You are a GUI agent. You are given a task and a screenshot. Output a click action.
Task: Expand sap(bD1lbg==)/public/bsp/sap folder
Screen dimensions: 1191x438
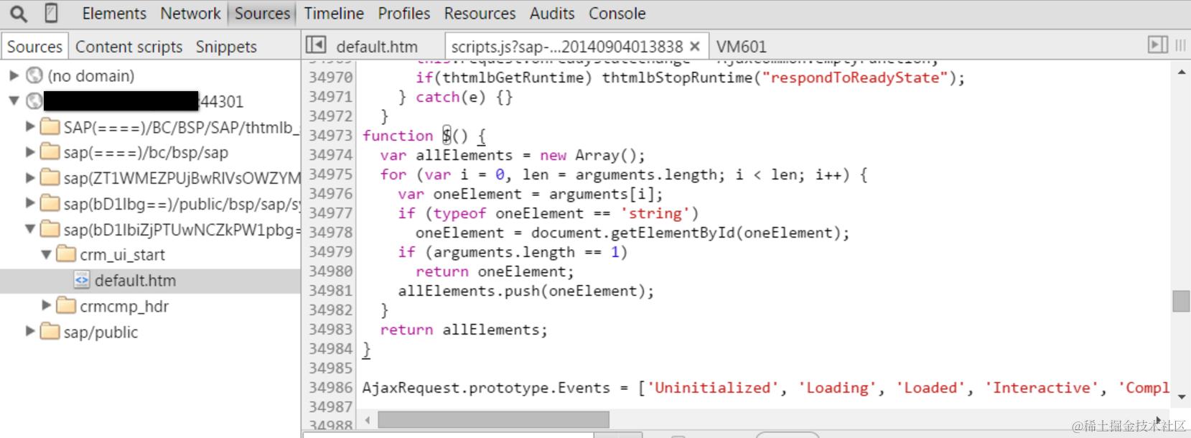30,203
